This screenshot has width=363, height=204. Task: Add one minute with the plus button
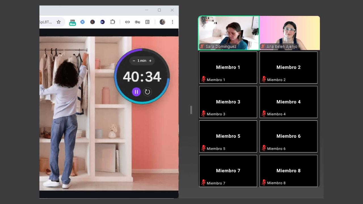[x=150, y=61]
